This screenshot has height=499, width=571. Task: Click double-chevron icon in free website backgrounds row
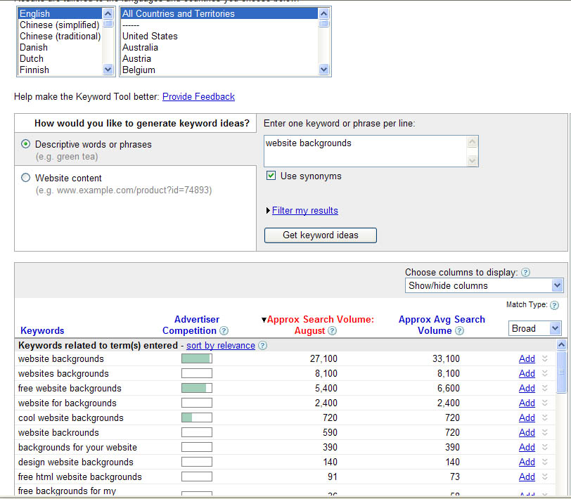544,389
